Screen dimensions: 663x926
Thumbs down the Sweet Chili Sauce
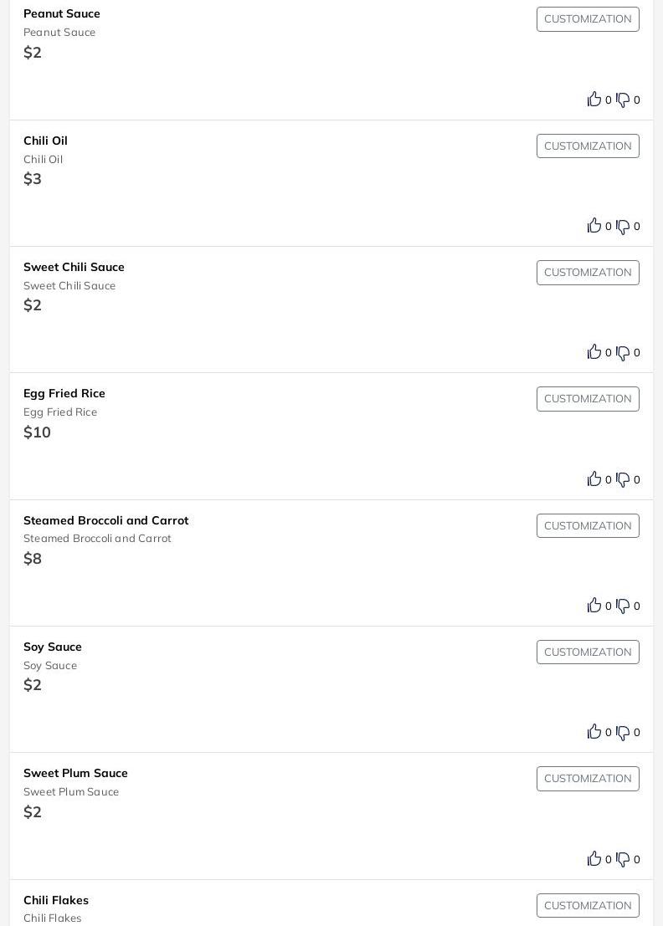623,353
